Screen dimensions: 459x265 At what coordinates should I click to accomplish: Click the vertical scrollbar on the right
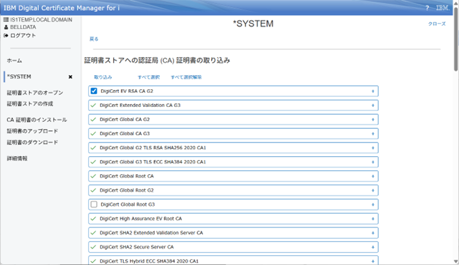point(455,130)
